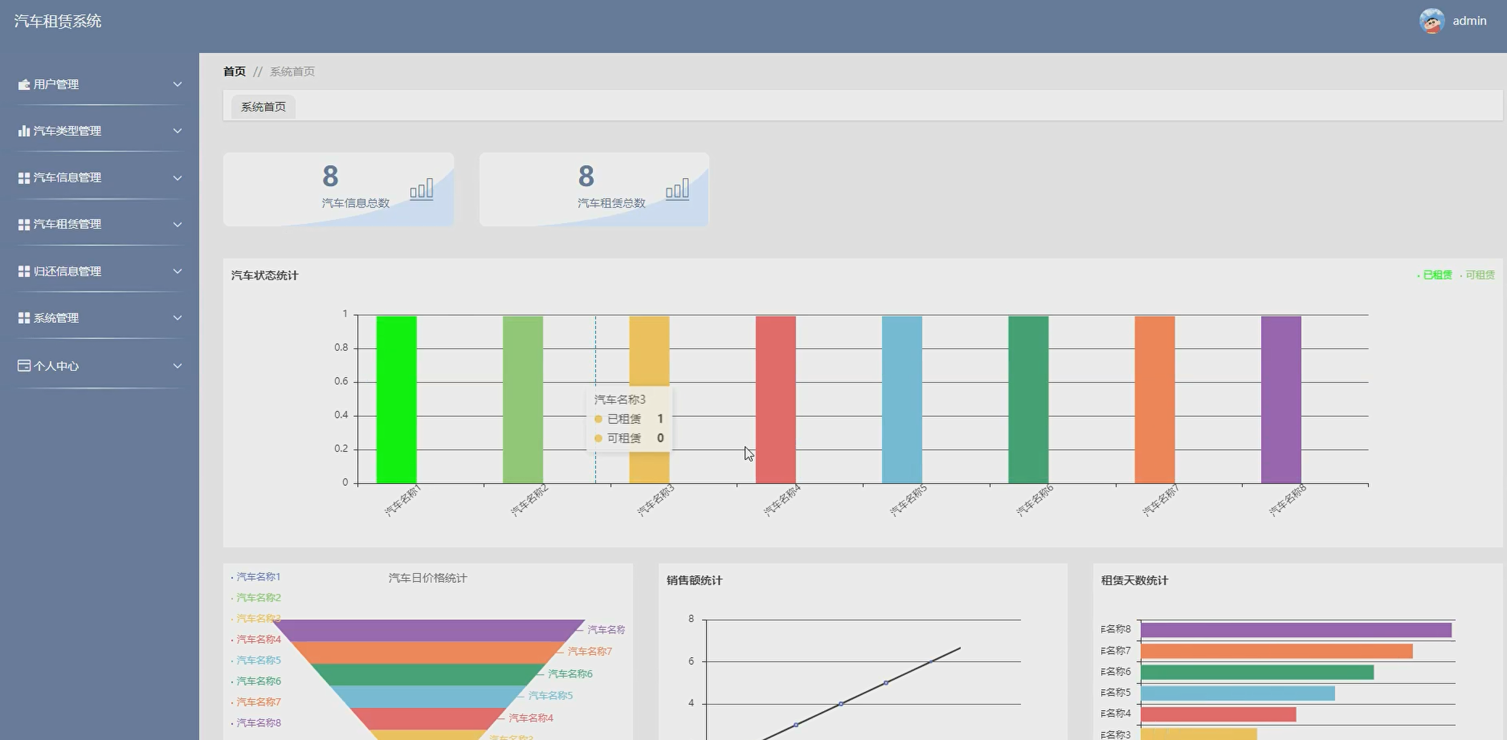Click the 汽车名称2 light green bar
Image resolution: width=1507 pixels, height=740 pixels.
click(523, 400)
